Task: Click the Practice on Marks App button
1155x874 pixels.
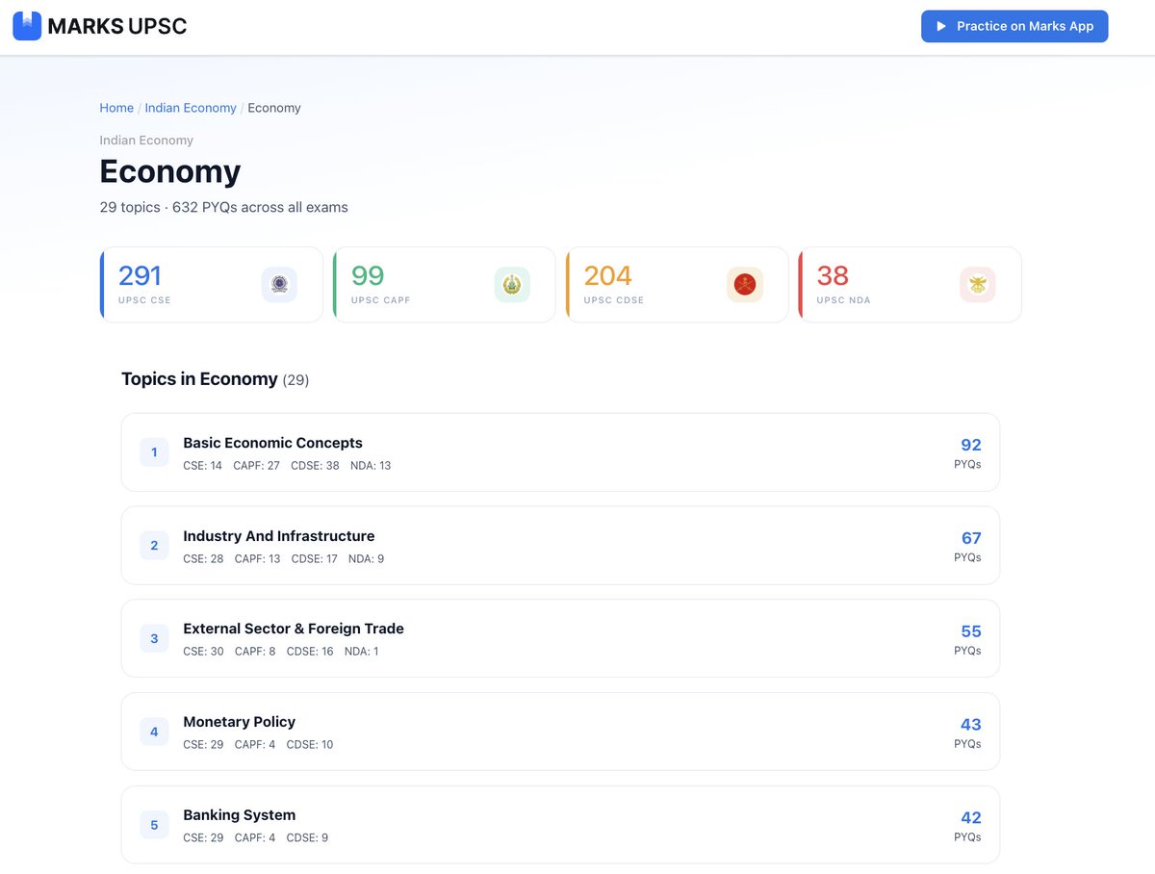Action: pos(1014,26)
